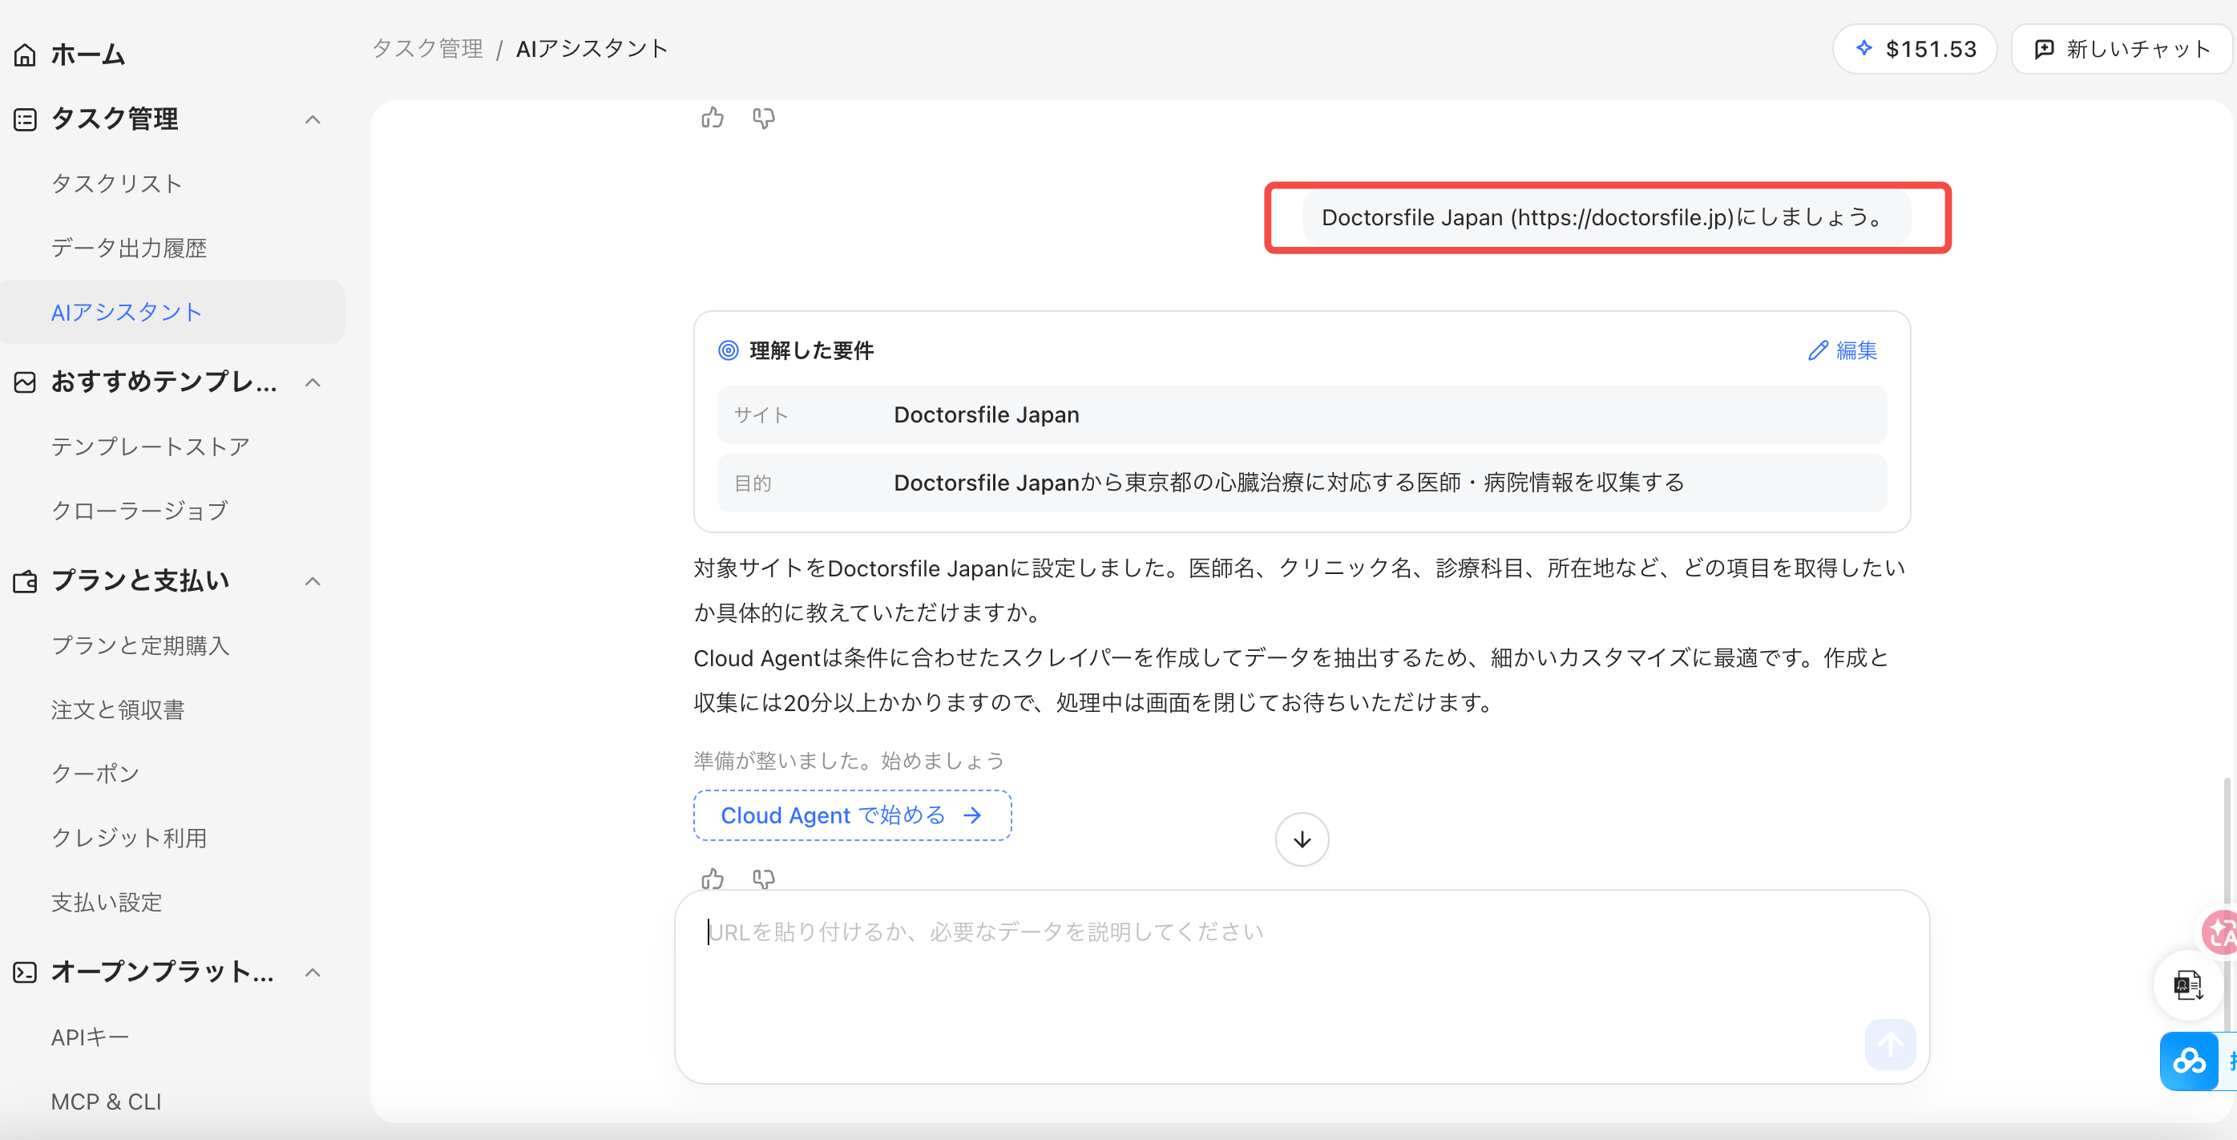Start with Cloud Agent で始める button
This screenshot has height=1140, width=2237.
tap(852, 815)
